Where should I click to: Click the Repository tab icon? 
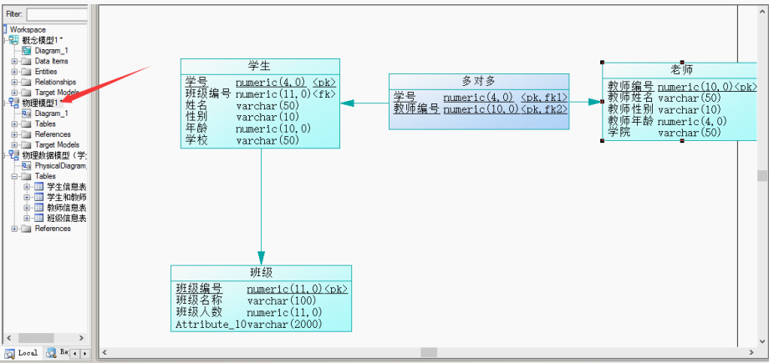(x=51, y=352)
